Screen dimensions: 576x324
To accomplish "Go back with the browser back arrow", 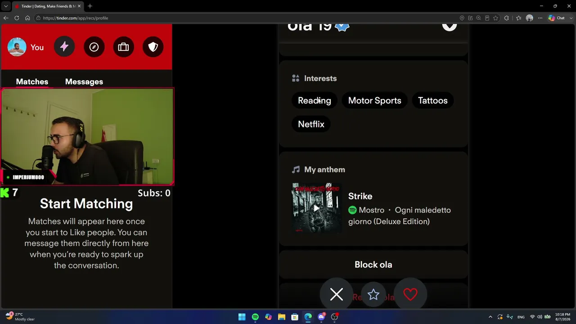I will click(6, 18).
